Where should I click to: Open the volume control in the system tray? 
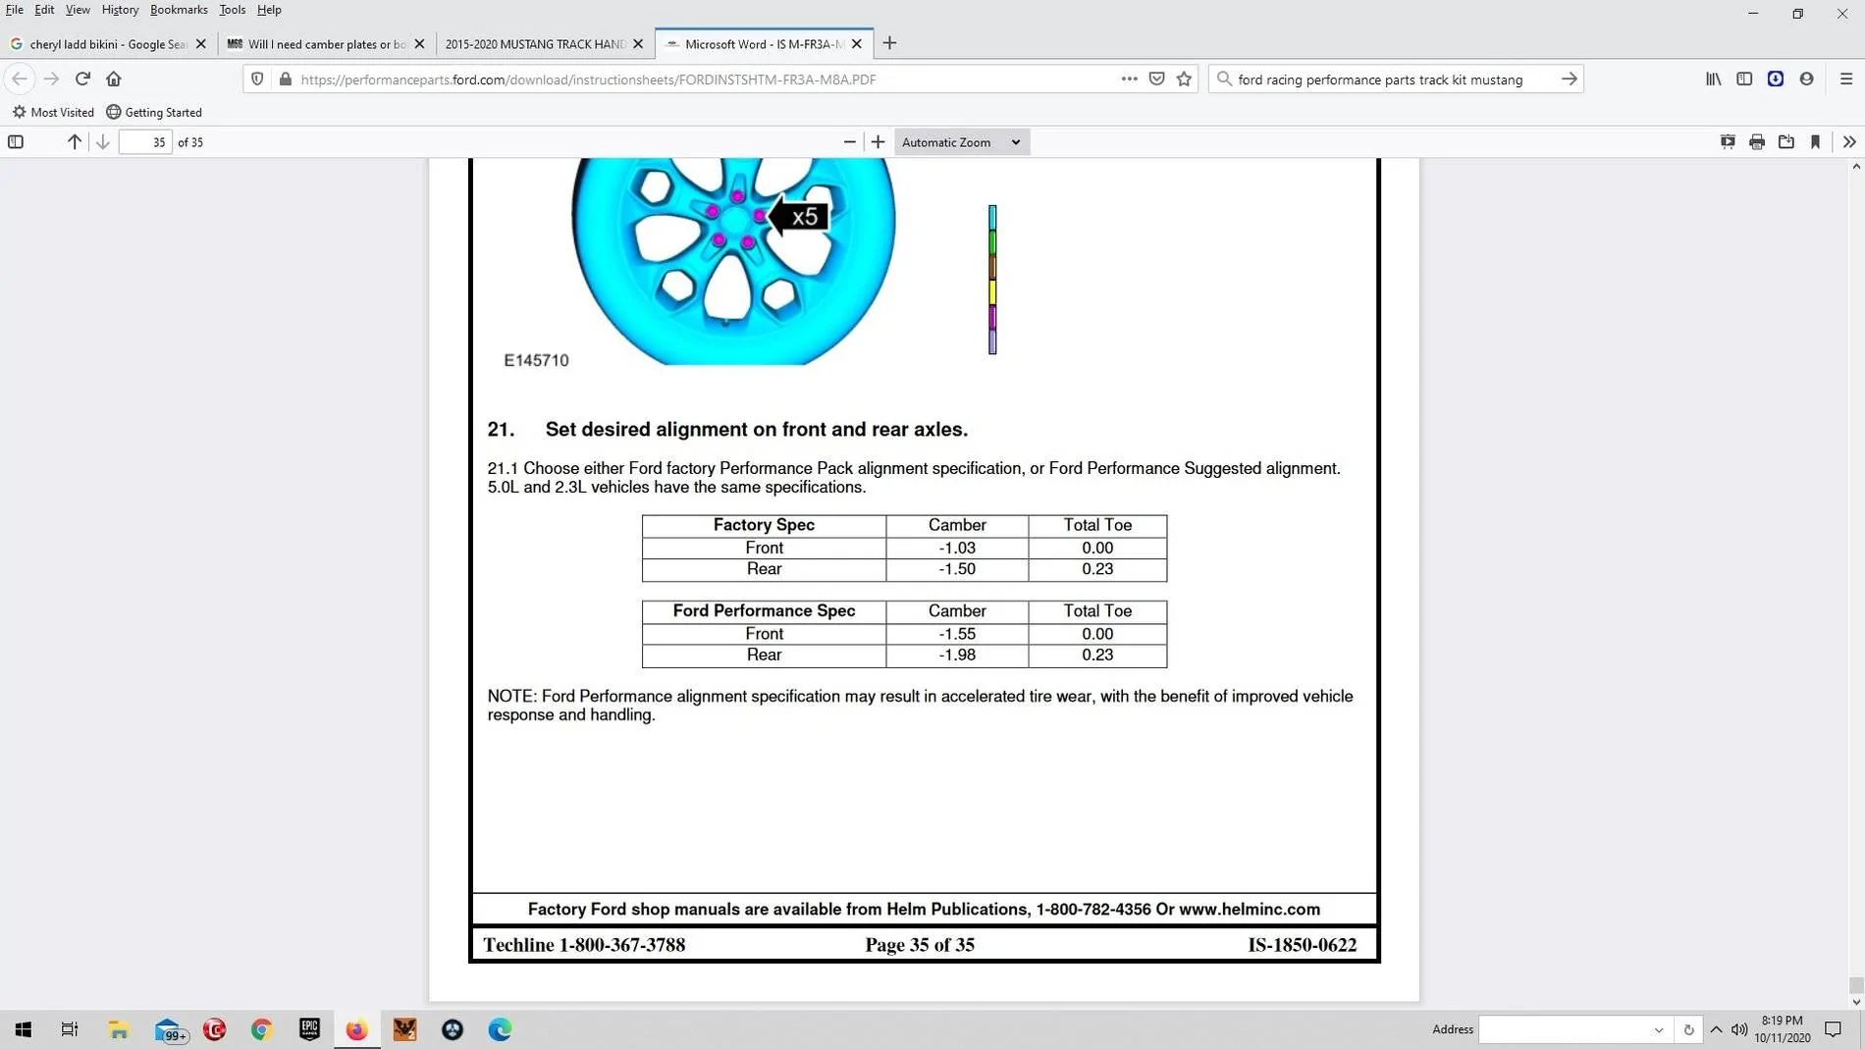click(1739, 1029)
